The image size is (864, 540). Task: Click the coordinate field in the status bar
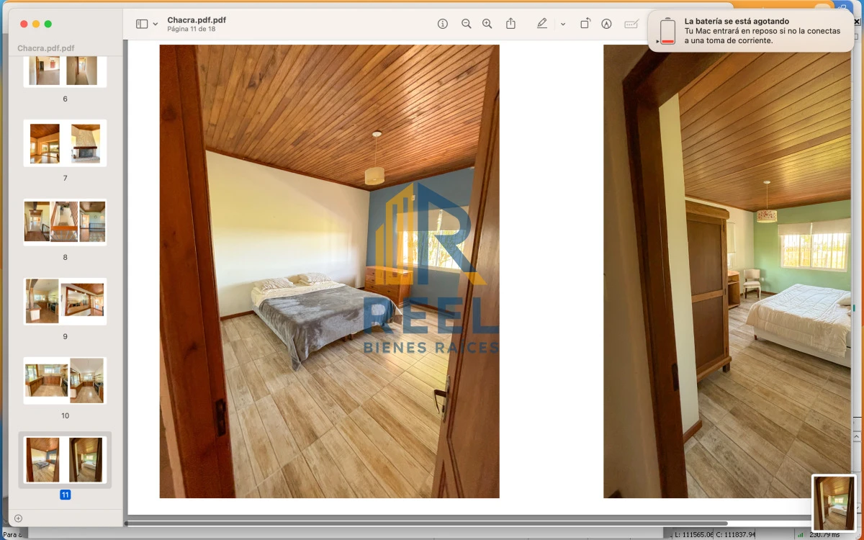[x=713, y=535]
